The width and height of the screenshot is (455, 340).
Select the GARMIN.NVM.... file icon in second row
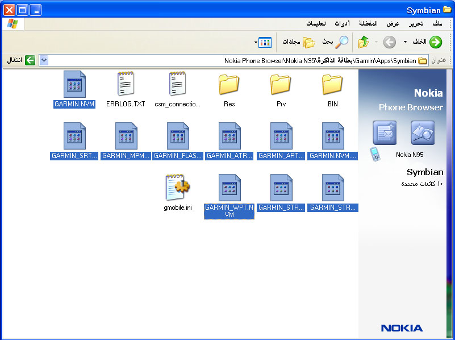[x=333, y=136]
